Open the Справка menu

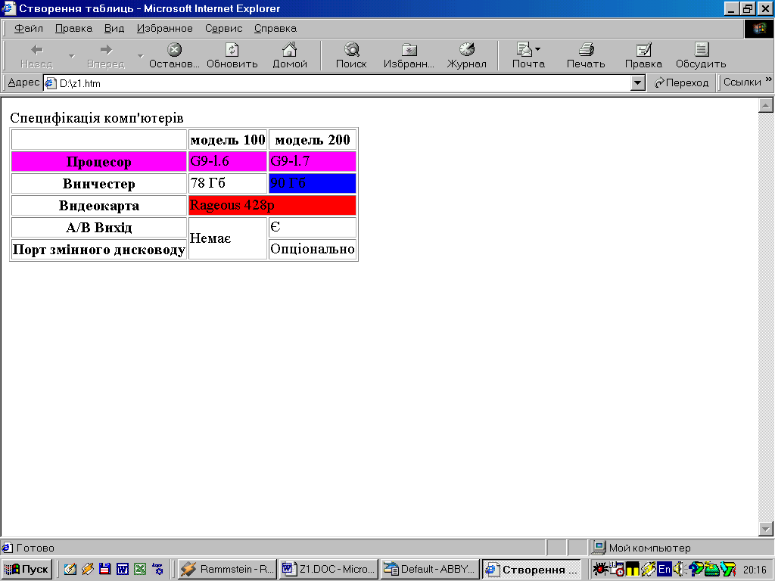[x=275, y=28]
